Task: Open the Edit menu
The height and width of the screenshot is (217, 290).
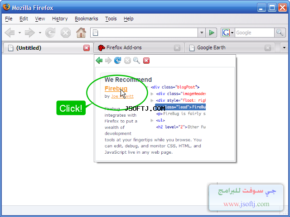Action: pyautogui.click(x=24, y=19)
